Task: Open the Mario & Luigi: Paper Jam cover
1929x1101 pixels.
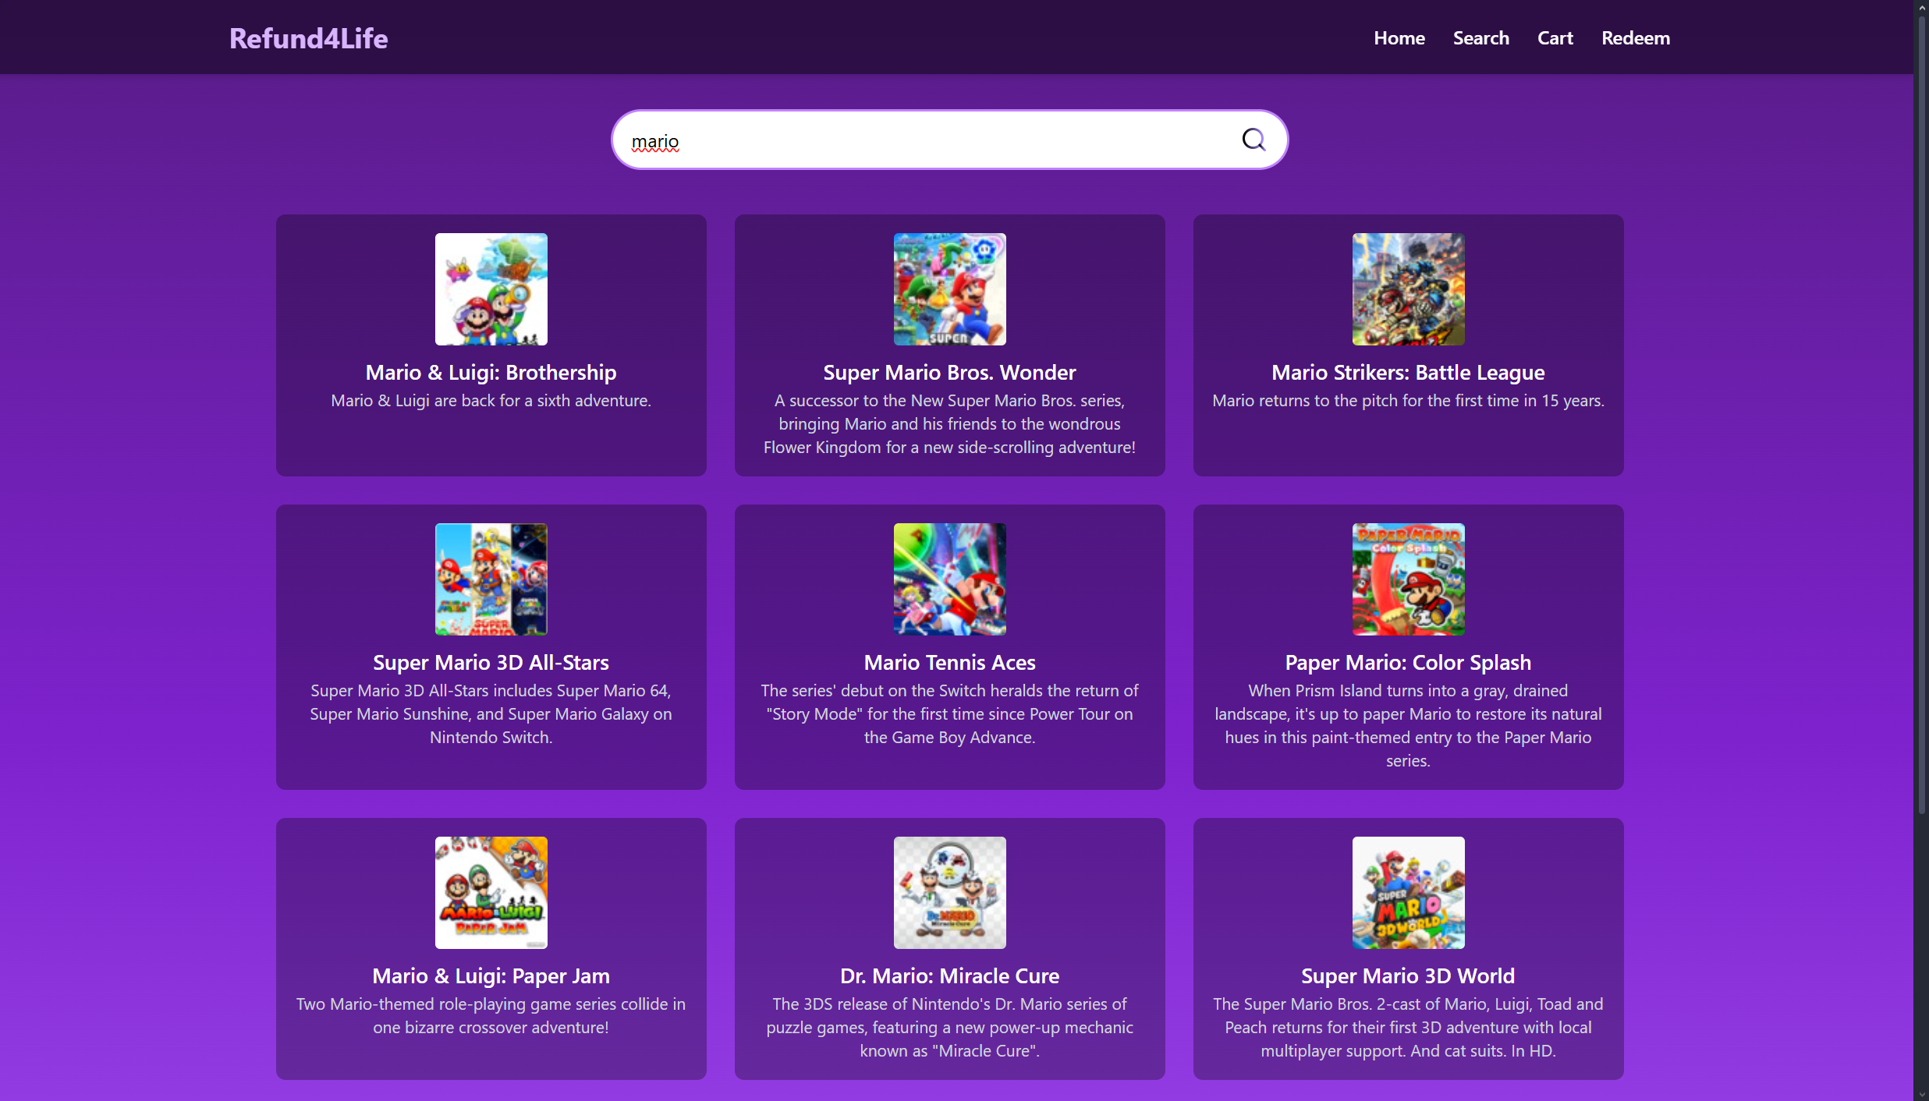Action: pyautogui.click(x=491, y=893)
